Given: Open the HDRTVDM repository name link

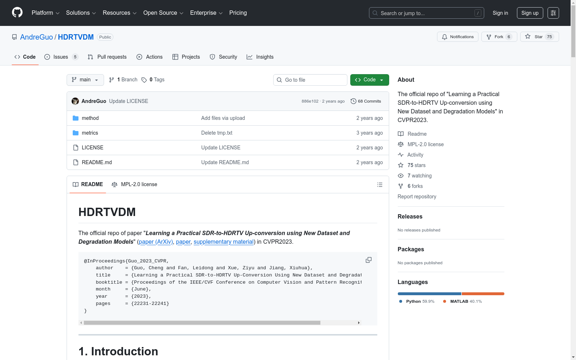Looking at the screenshot, I should [x=76, y=37].
